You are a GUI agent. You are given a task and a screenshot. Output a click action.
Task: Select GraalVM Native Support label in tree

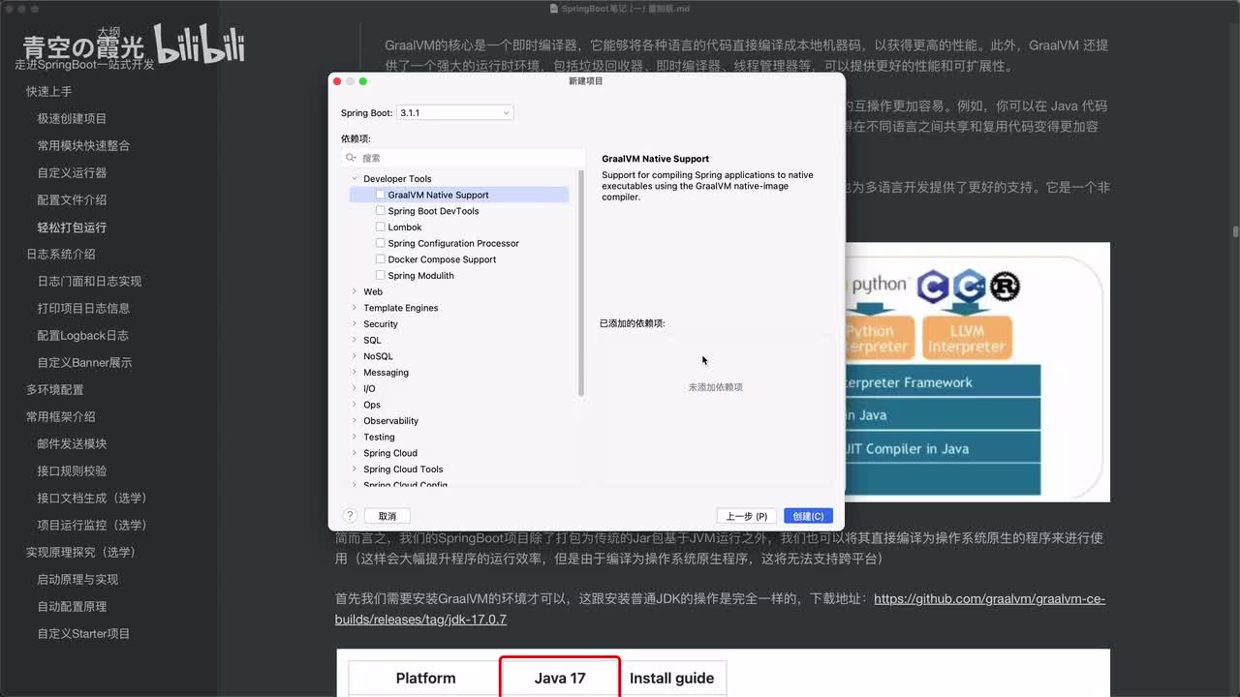[438, 195]
